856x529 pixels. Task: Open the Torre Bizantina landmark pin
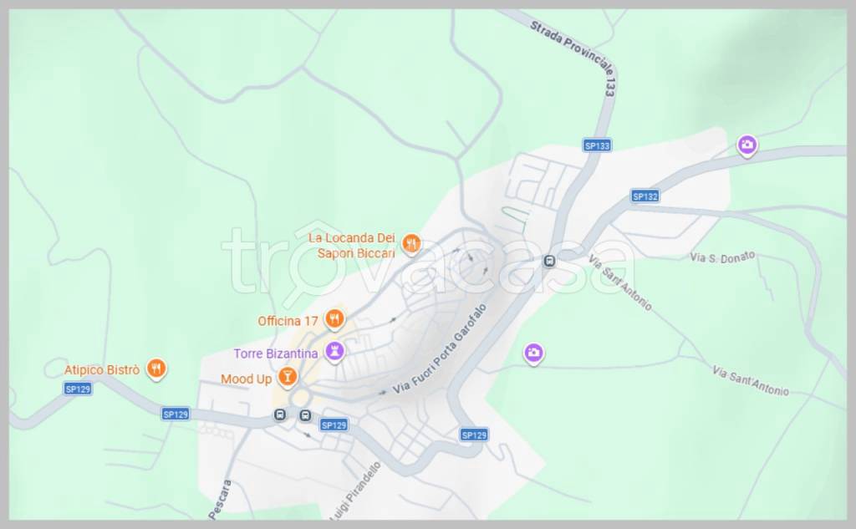334,352
